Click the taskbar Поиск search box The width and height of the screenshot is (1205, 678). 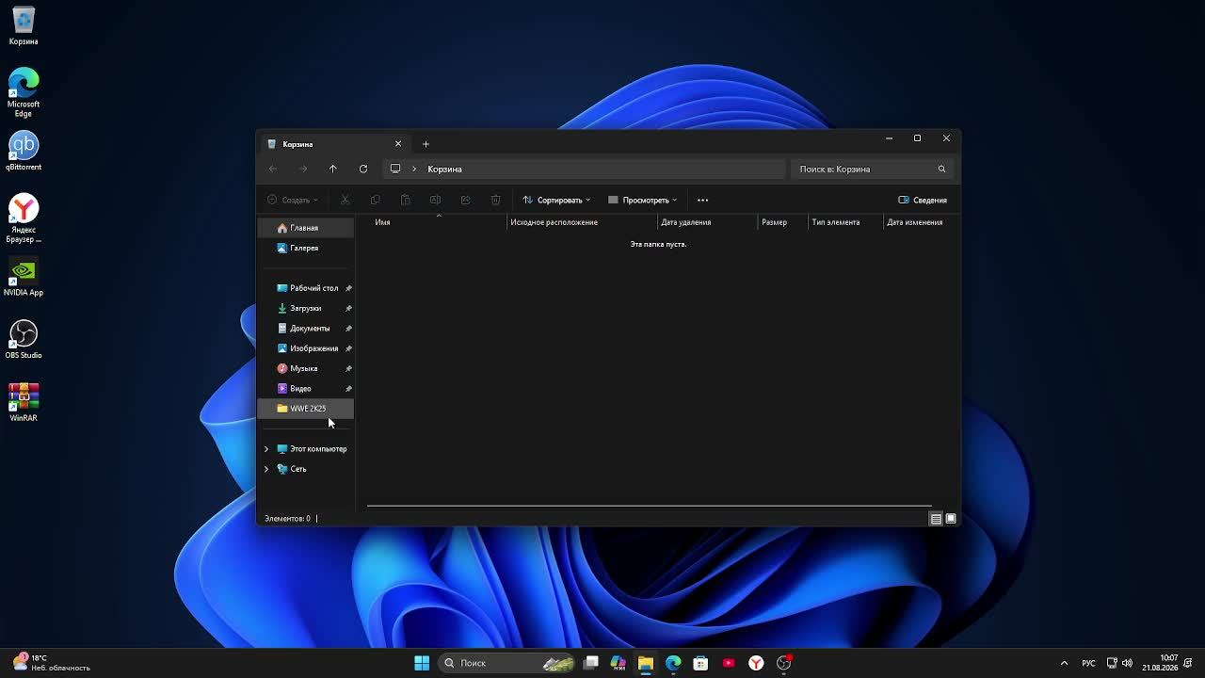pos(506,663)
